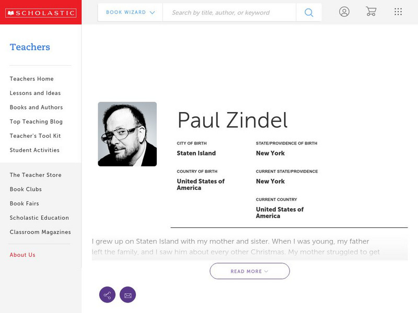The height and width of the screenshot is (313, 418).
Task: Open the shopping cart icon
Action: pos(371,12)
